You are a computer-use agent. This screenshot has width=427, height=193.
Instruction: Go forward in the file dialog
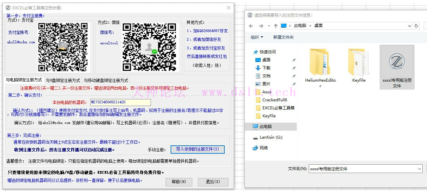261,26
